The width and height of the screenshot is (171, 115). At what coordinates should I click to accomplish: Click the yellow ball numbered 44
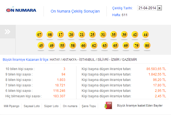coord(145,35)
